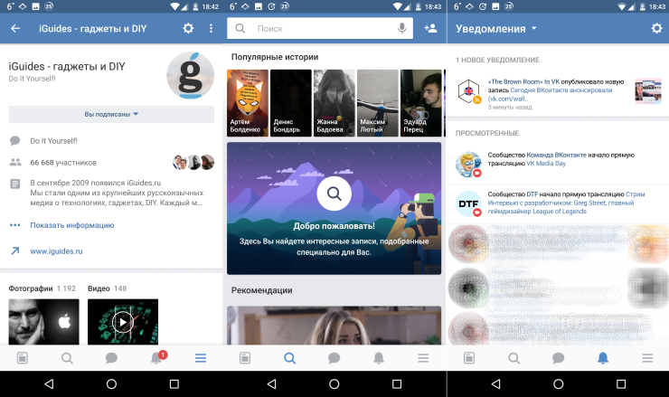Open settings gear in iGuides header
The image size is (669, 397).
(x=188, y=28)
